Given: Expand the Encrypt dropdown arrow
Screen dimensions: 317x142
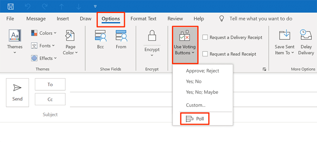Looking at the screenshot, I should click(152, 56).
